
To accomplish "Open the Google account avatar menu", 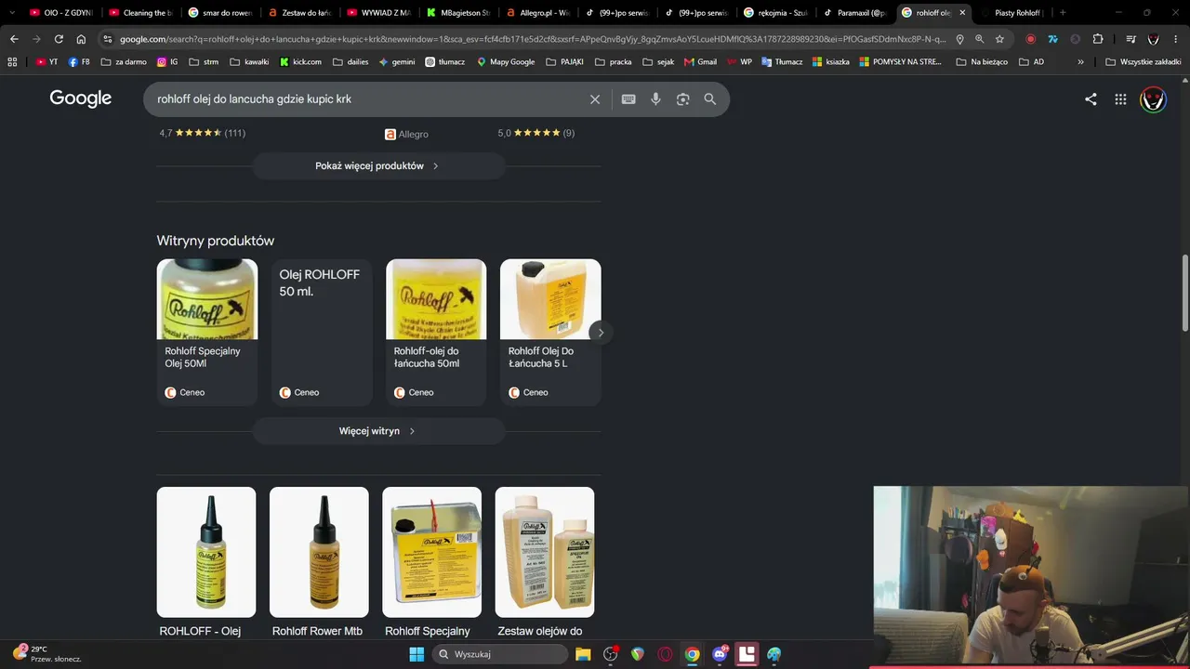I will [x=1153, y=99].
